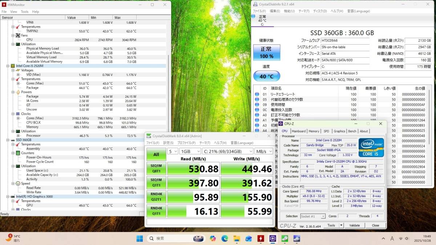Click the 正常 100% health status box
This screenshot has width=436, height=245.
(266, 53)
